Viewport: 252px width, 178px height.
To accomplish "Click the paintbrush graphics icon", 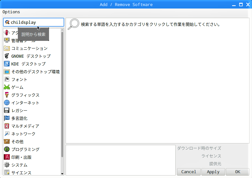I will click(7, 95).
